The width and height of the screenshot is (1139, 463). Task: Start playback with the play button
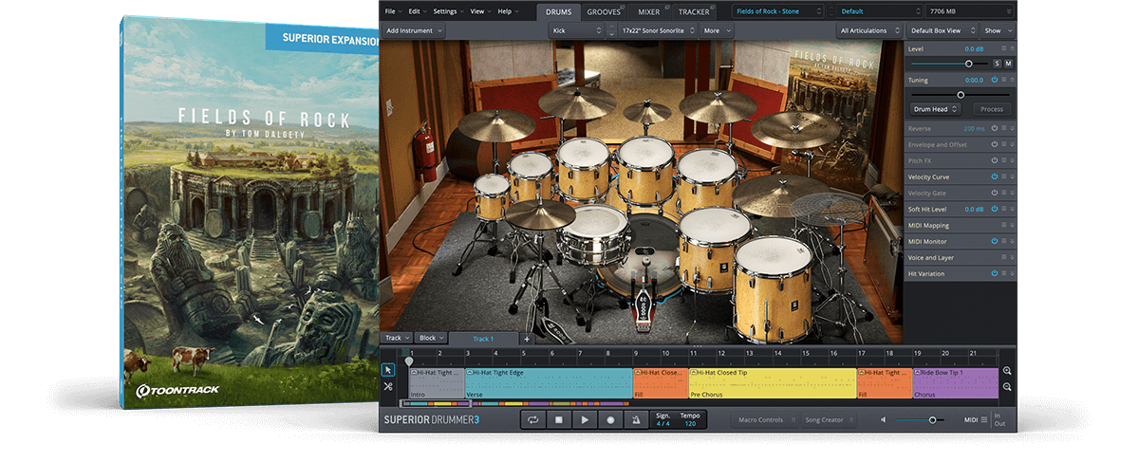(x=585, y=419)
